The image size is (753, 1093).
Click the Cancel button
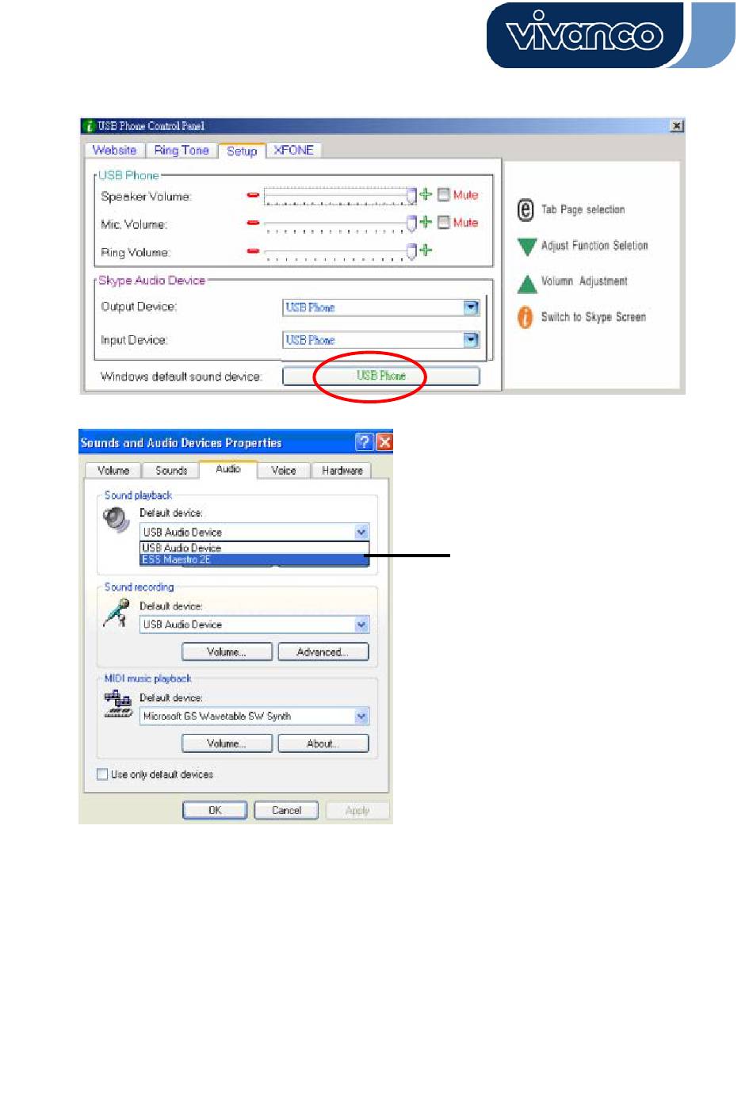click(x=286, y=811)
